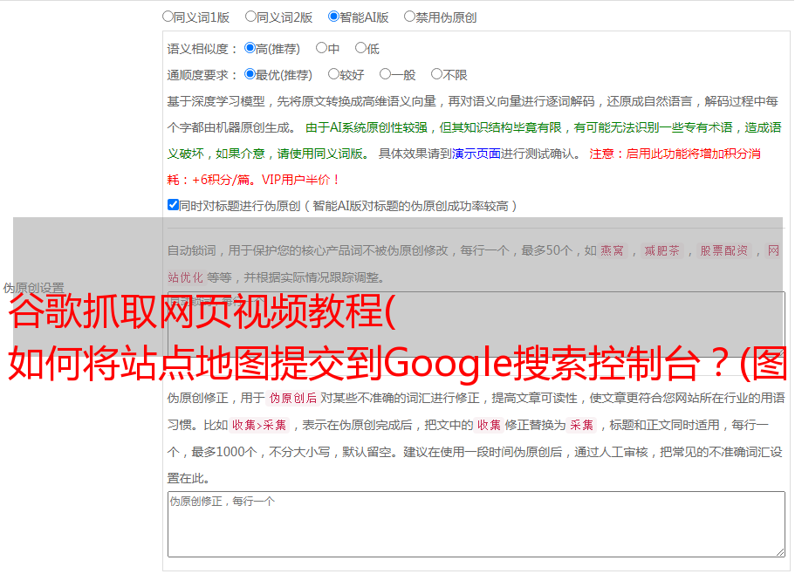The width and height of the screenshot is (795, 574).
Task: Click the 伪原创后 highlighted tag
Action: (293, 398)
